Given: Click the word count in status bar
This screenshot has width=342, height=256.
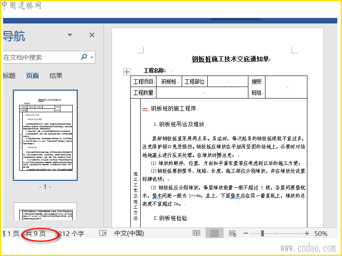Looking at the screenshot, I should tap(69, 233).
